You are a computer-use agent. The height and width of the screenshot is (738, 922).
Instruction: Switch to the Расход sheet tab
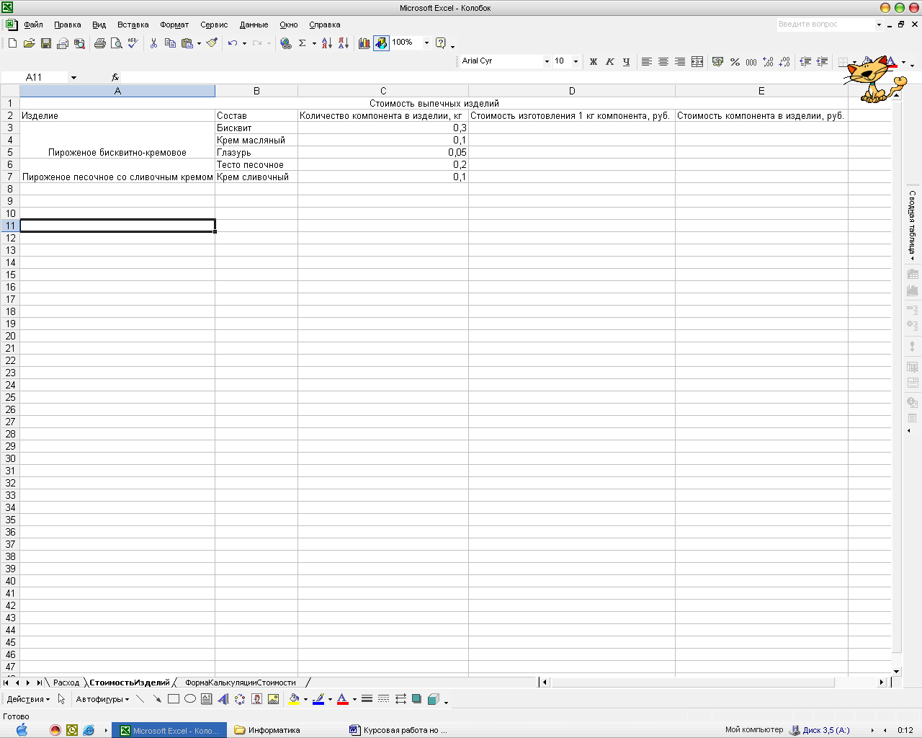coord(66,683)
